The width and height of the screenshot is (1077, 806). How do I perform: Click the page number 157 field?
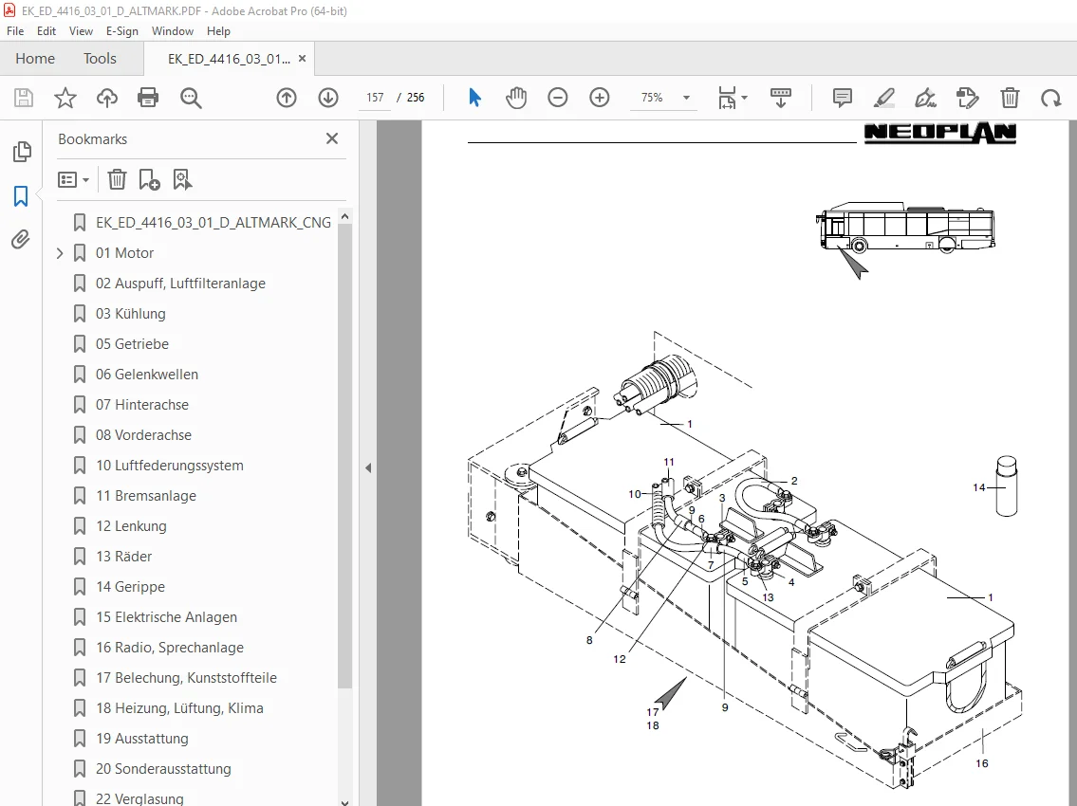(375, 98)
